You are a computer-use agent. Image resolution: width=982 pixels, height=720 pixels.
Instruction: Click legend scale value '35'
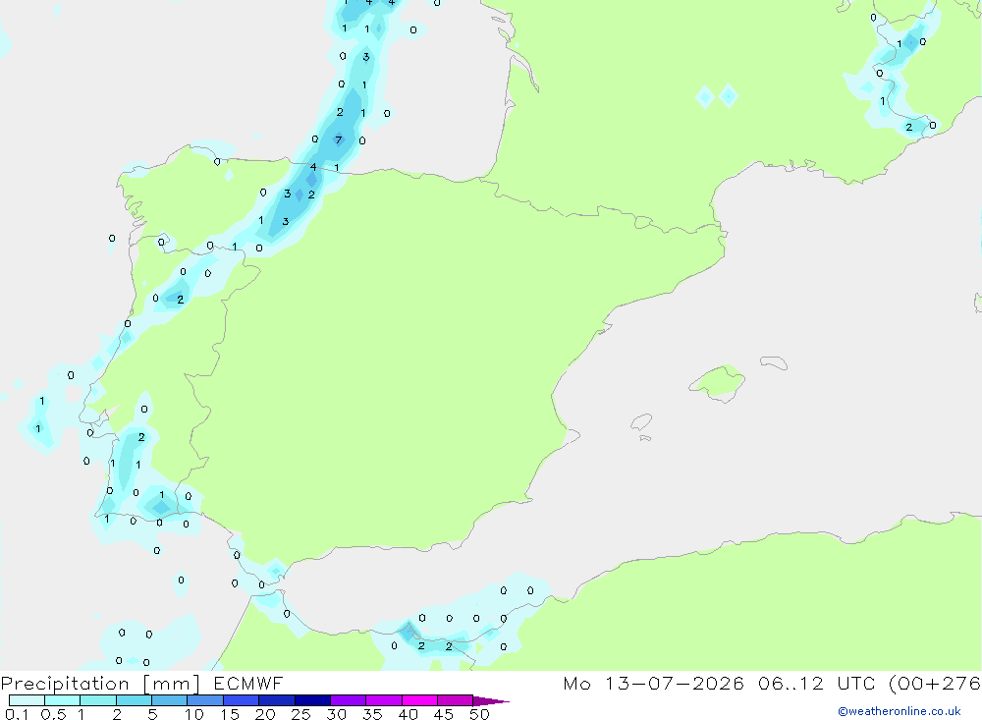click(x=372, y=714)
